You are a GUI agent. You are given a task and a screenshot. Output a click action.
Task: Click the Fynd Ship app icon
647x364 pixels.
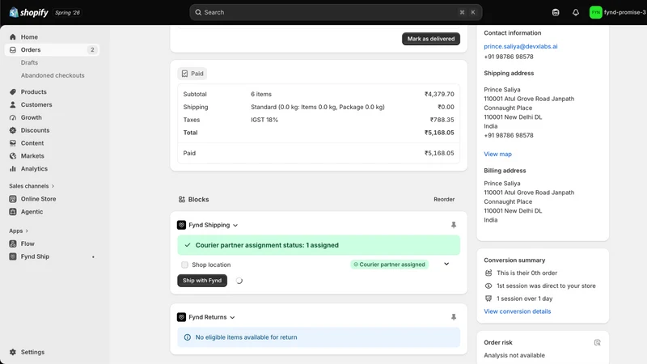click(x=13, y=256)
